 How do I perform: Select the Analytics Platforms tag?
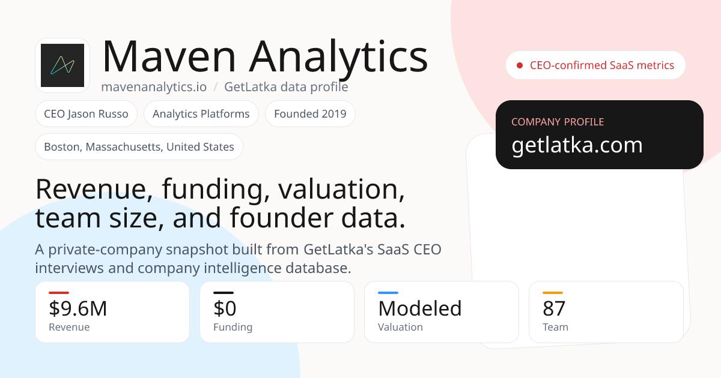201,114
